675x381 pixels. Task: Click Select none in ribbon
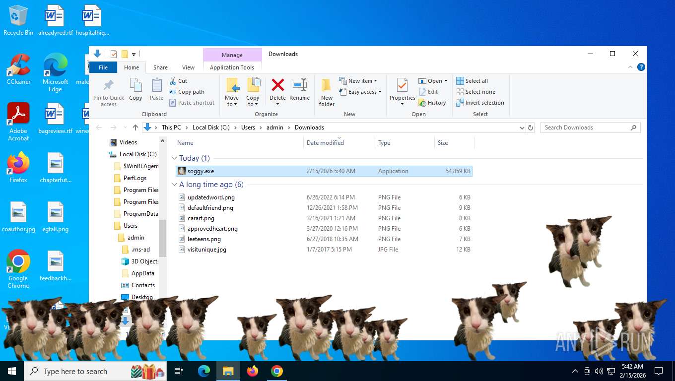click(x=475, y=92)
